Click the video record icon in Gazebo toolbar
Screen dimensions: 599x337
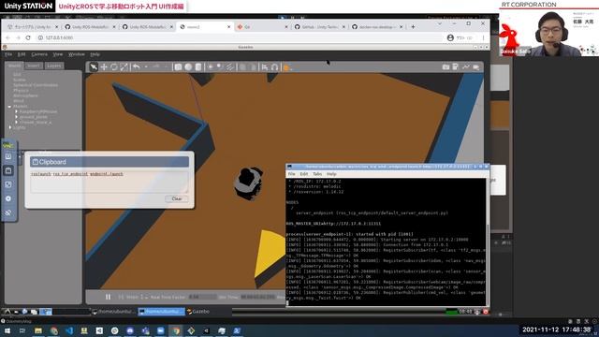click(x=476, y=66)
